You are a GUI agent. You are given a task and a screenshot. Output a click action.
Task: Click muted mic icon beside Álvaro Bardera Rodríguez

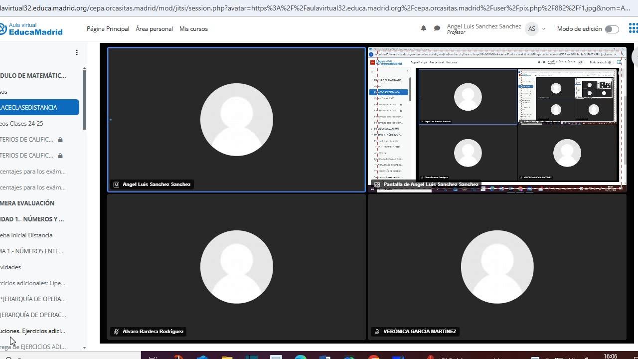116,332
